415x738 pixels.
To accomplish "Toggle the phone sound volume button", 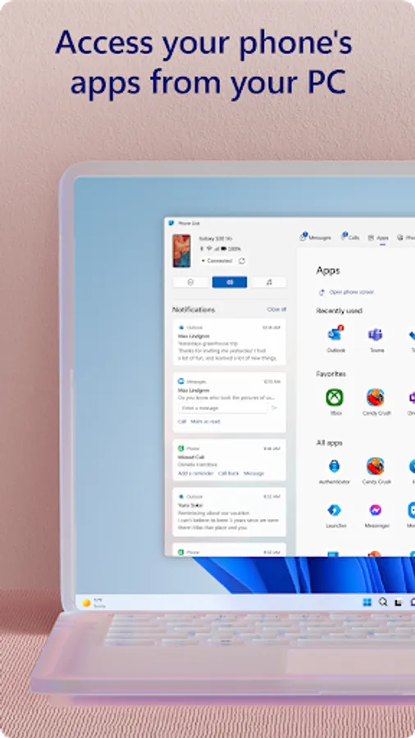I will coord(230,282).
